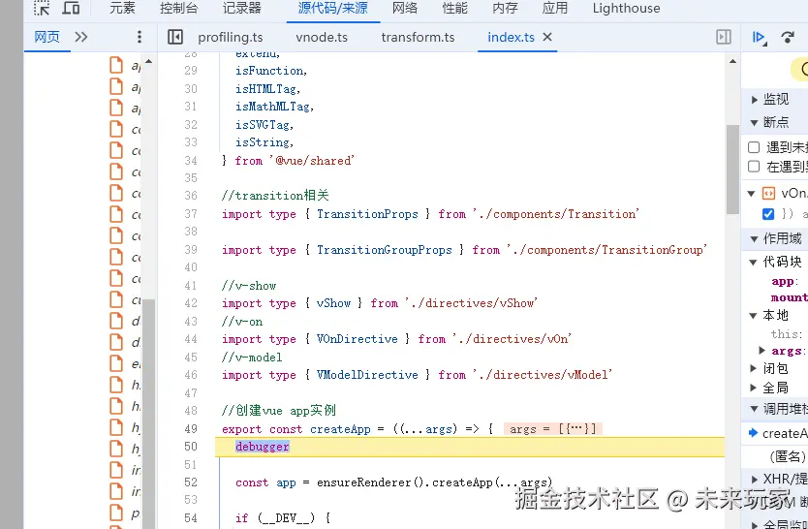This screenshot has width=808, height=529.
Task: Open the 元素 panel tab
Action: coord(122,8)
